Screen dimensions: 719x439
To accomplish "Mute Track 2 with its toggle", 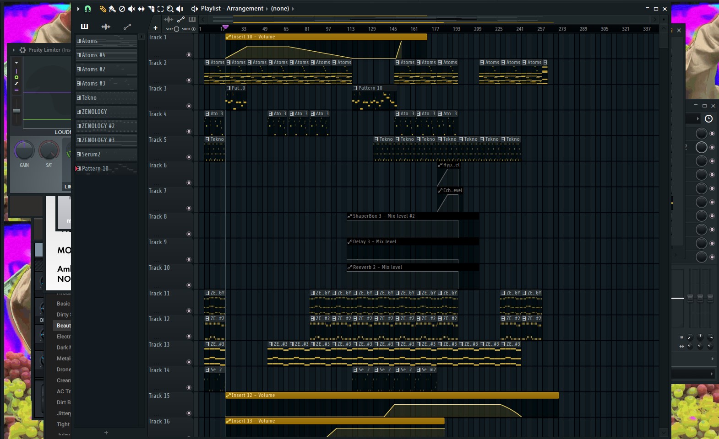I will pos(189,80).
